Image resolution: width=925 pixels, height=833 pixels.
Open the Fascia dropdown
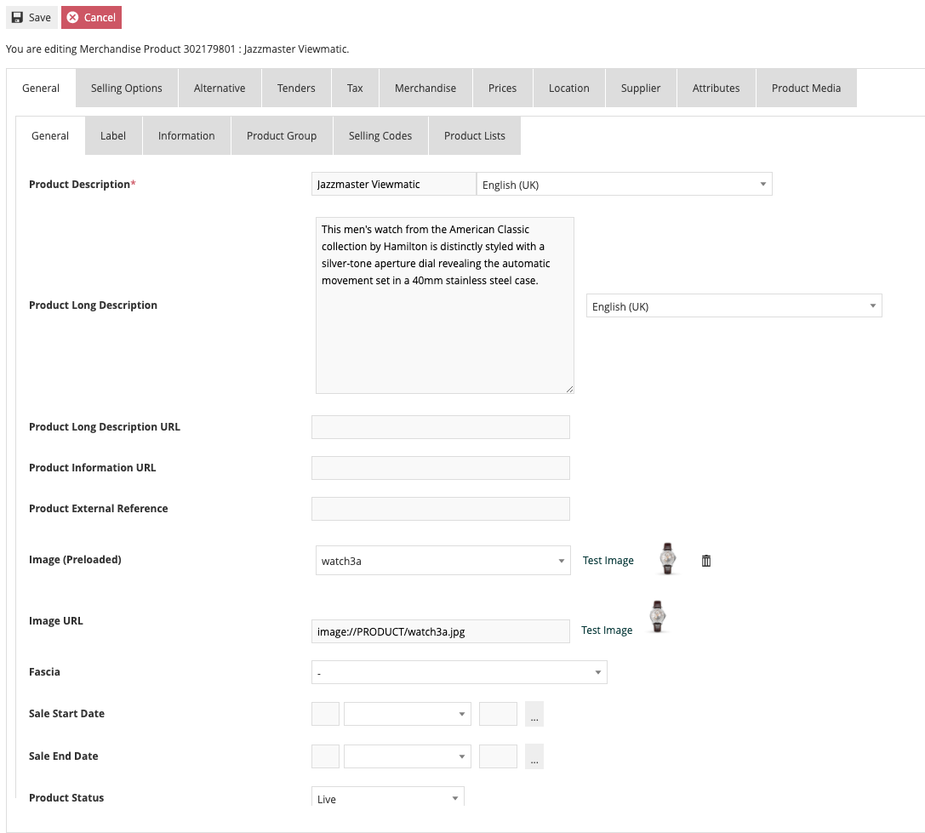459,672
